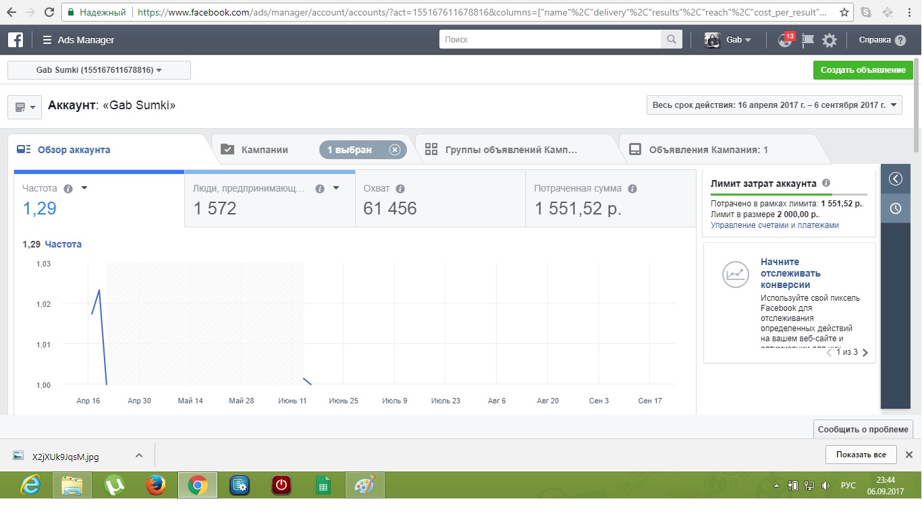
Task: Open the account level selector dropdown
Action: (24, 107)
